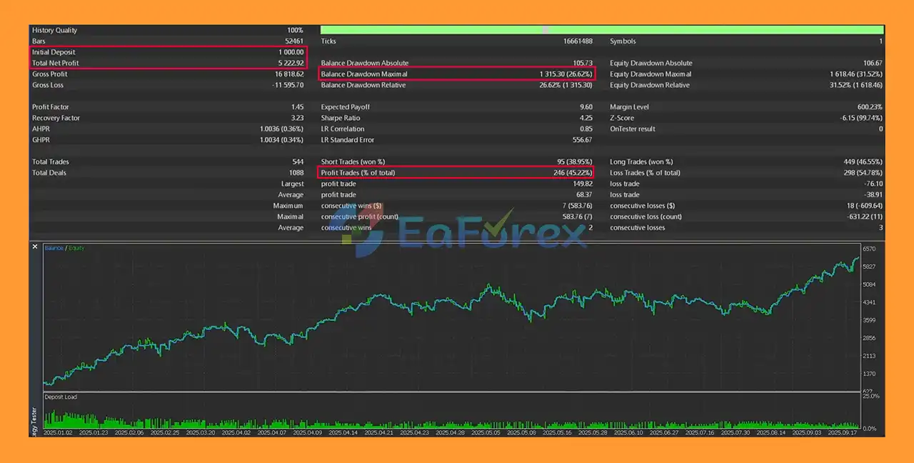Click the 2025.01.02 date on timeline
The width and height of the screenshot is (914, 463).
point(57,432)
